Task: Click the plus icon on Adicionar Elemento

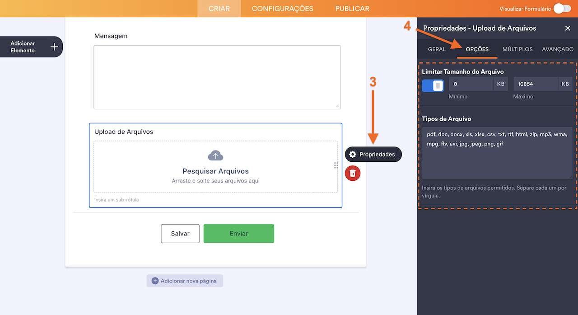Action: 54,47
